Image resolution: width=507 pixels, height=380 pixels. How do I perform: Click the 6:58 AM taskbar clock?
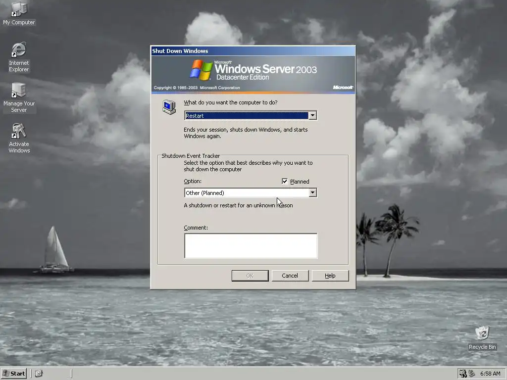490,374
